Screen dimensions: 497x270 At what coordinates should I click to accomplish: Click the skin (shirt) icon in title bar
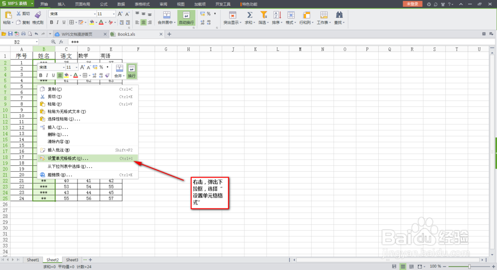click(443, 4)
